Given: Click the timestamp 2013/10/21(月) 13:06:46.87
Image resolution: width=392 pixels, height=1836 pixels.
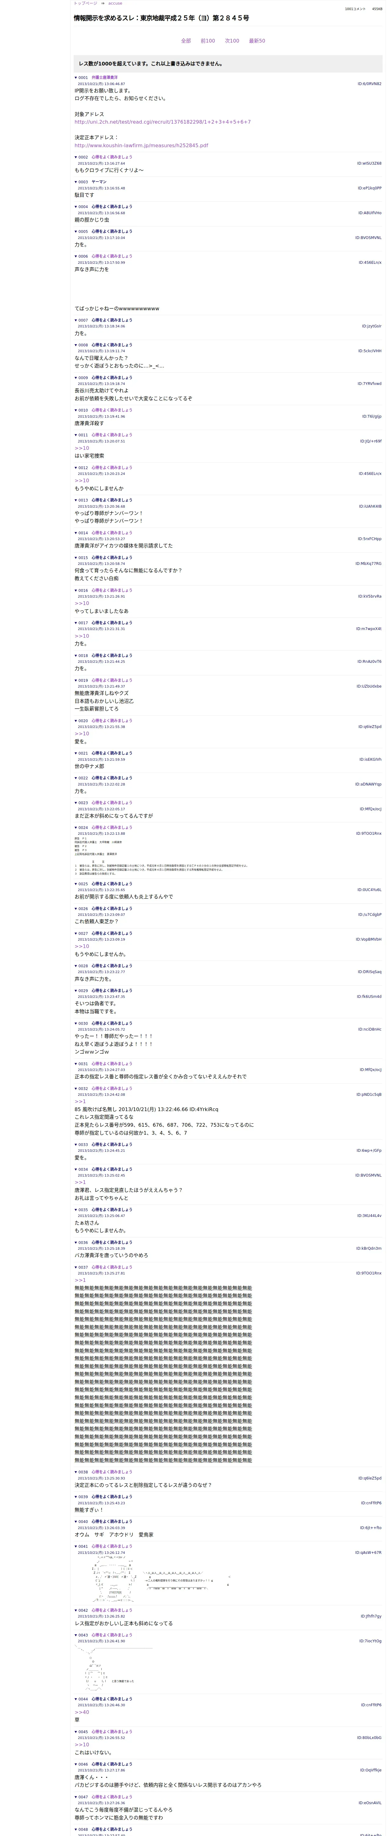Looking at the screenshot, I should click(x=101, y=84).
